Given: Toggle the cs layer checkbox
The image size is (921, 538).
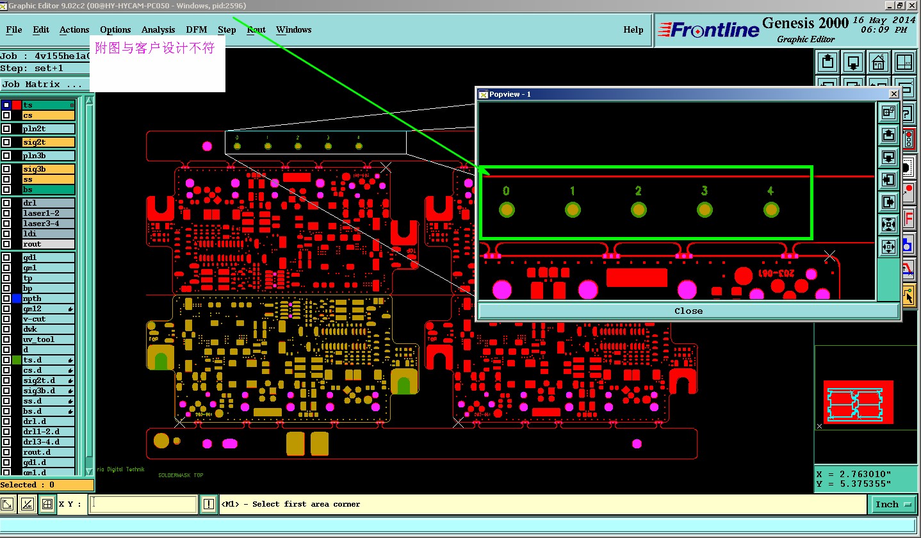Looking at the screenshot, I should pyautogui.click(x=6, y=115).
